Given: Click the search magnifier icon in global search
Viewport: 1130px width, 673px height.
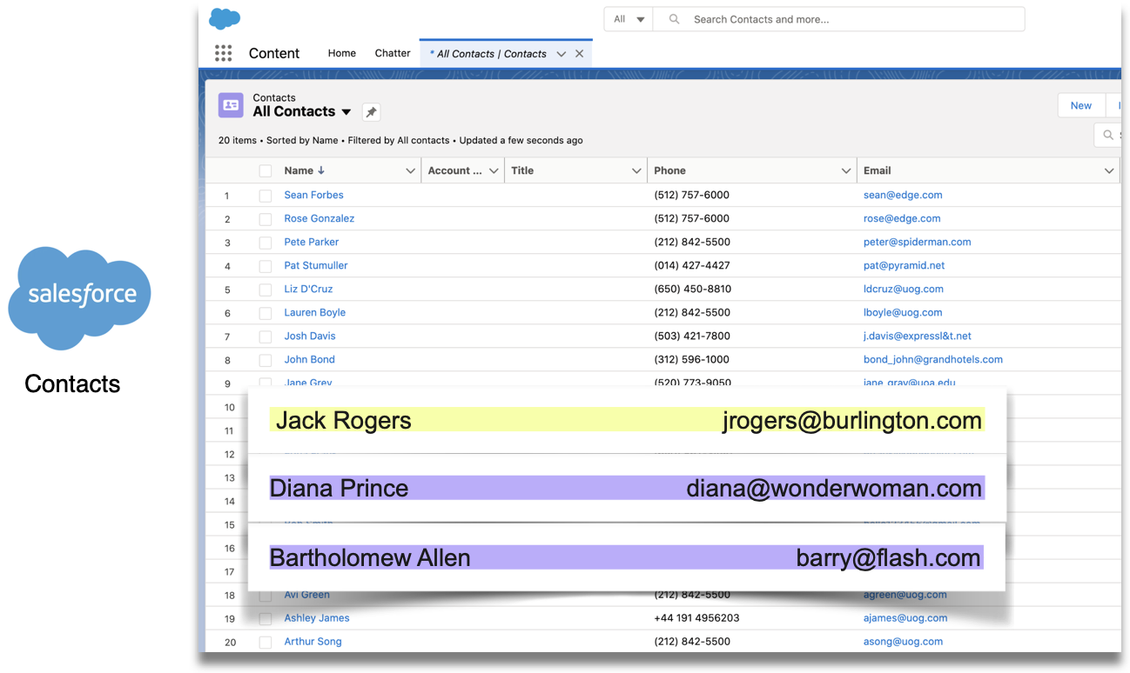Looking at the screenshot, I should pyautogui.click(x=674, y=19).
